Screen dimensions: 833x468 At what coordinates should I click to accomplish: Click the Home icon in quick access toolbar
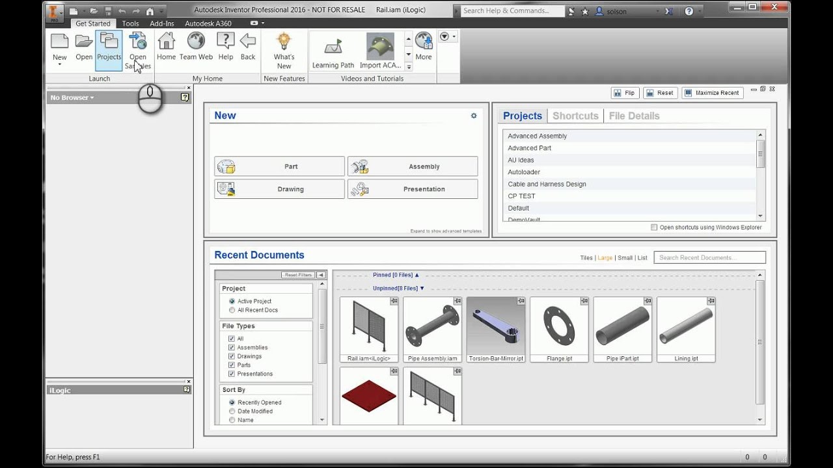(150, 11)
